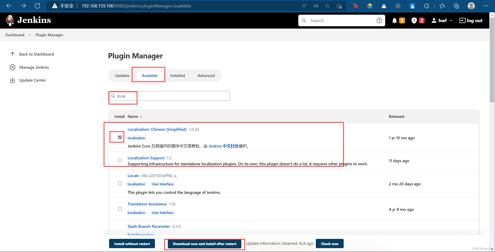This screenshot has height=252, width=495.
Task: Click the log out icon
Action: pos(462,21)
